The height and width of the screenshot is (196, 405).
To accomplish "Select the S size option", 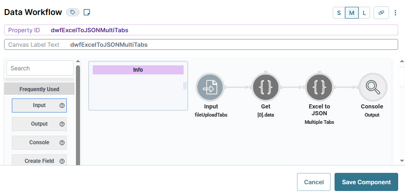I will coord(339,13).
